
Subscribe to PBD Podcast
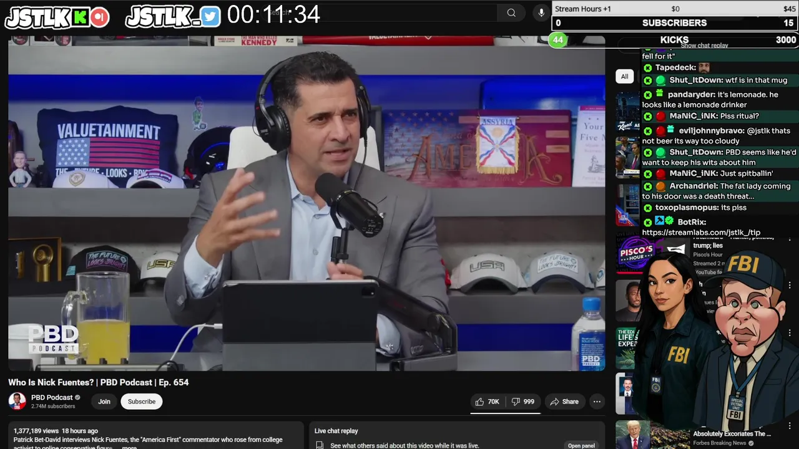point(142,402)
